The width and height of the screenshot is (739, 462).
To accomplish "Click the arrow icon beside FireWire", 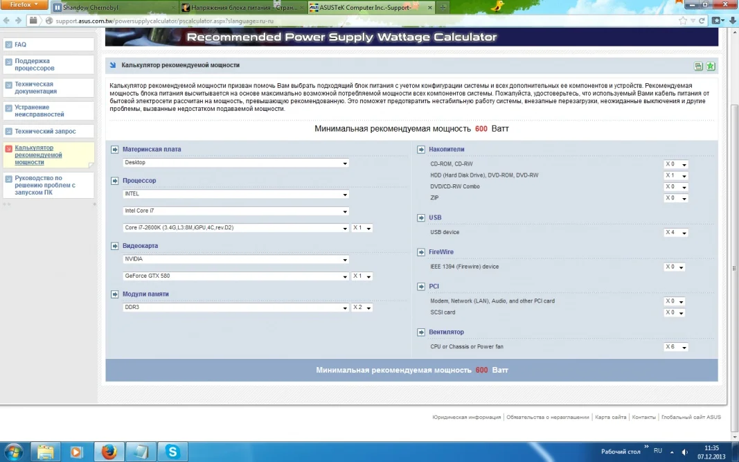I will tap(421, 252).
